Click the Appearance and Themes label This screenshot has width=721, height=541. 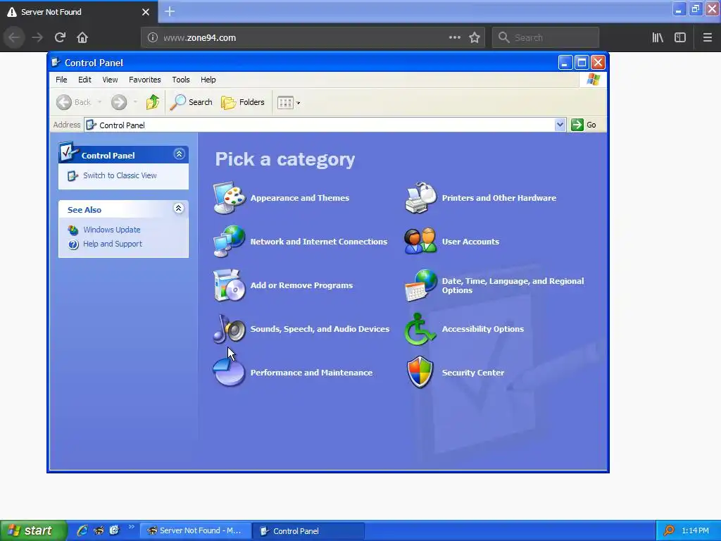tap(300, 198)
